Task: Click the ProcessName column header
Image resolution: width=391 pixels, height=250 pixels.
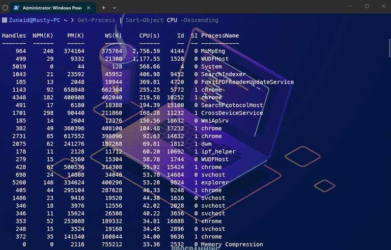Action: click(220, 36)
